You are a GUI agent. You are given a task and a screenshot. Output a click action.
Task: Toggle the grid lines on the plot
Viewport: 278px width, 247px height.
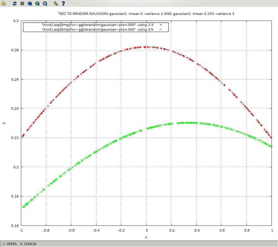[22, 4]
